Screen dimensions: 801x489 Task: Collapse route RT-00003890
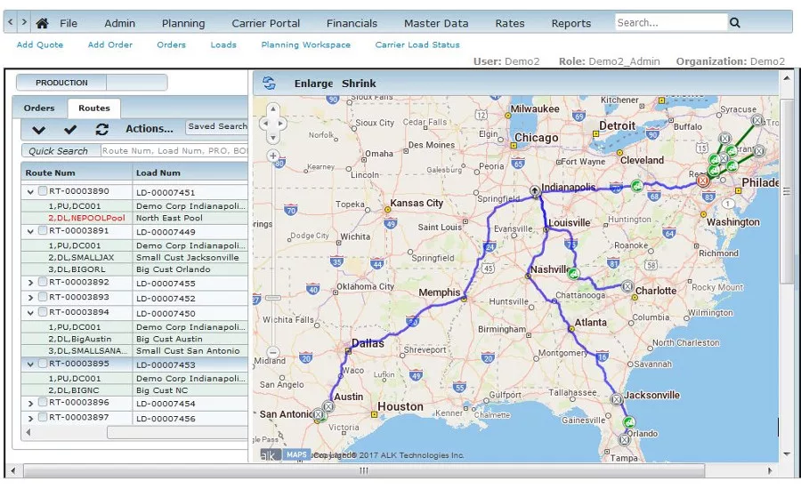tap(30, 192)
